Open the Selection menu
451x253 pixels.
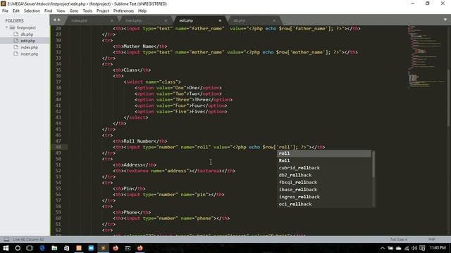(32, 11)
